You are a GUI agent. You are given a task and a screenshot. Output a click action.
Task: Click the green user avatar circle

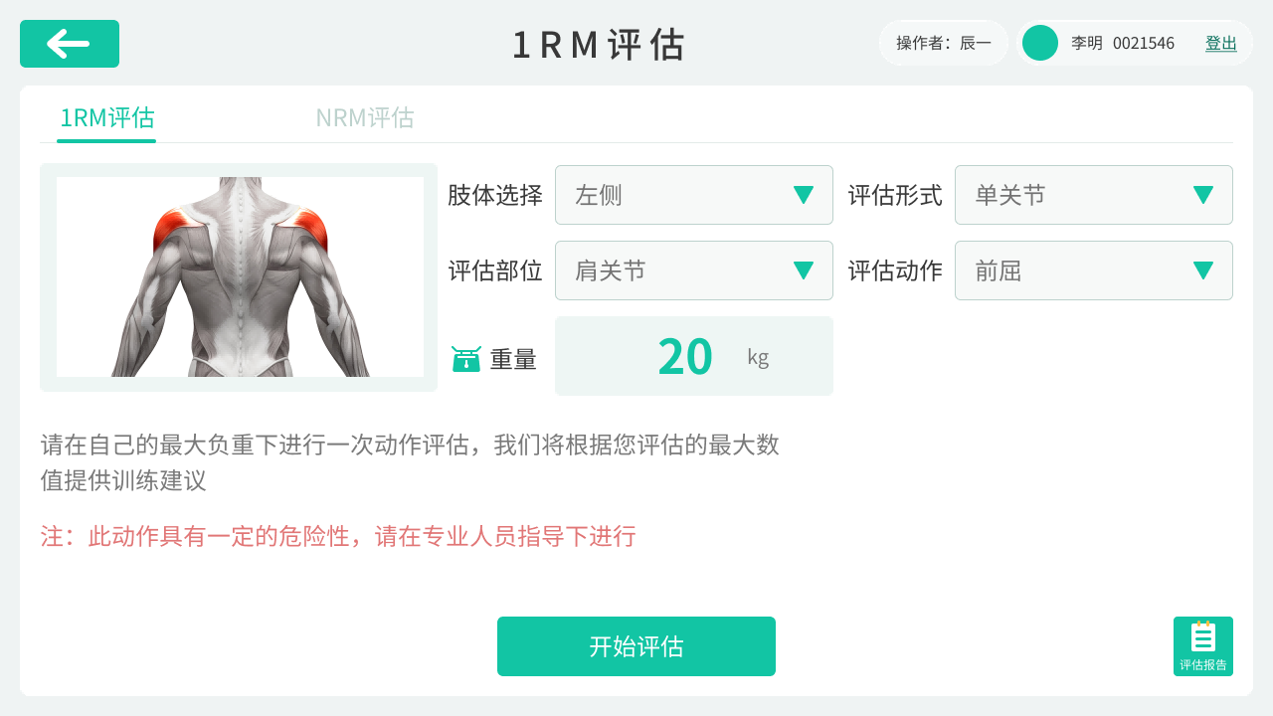(x=1040, y=43)
